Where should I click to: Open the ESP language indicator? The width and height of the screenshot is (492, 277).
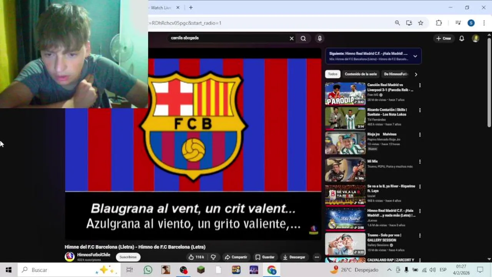coord(443,270)
